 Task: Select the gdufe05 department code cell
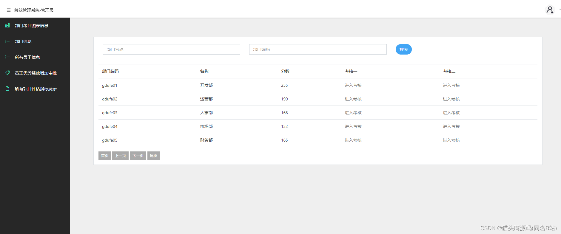(x=110, y=140)
